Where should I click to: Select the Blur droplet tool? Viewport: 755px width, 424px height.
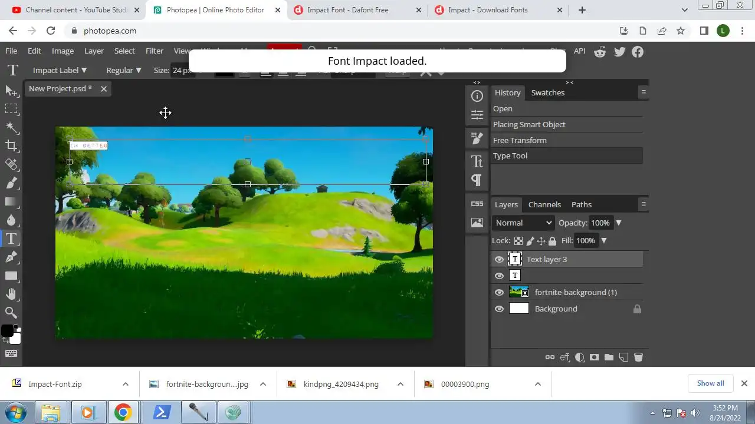pos(11,220)
